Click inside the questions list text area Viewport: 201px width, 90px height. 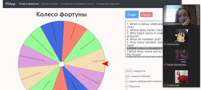144,39
